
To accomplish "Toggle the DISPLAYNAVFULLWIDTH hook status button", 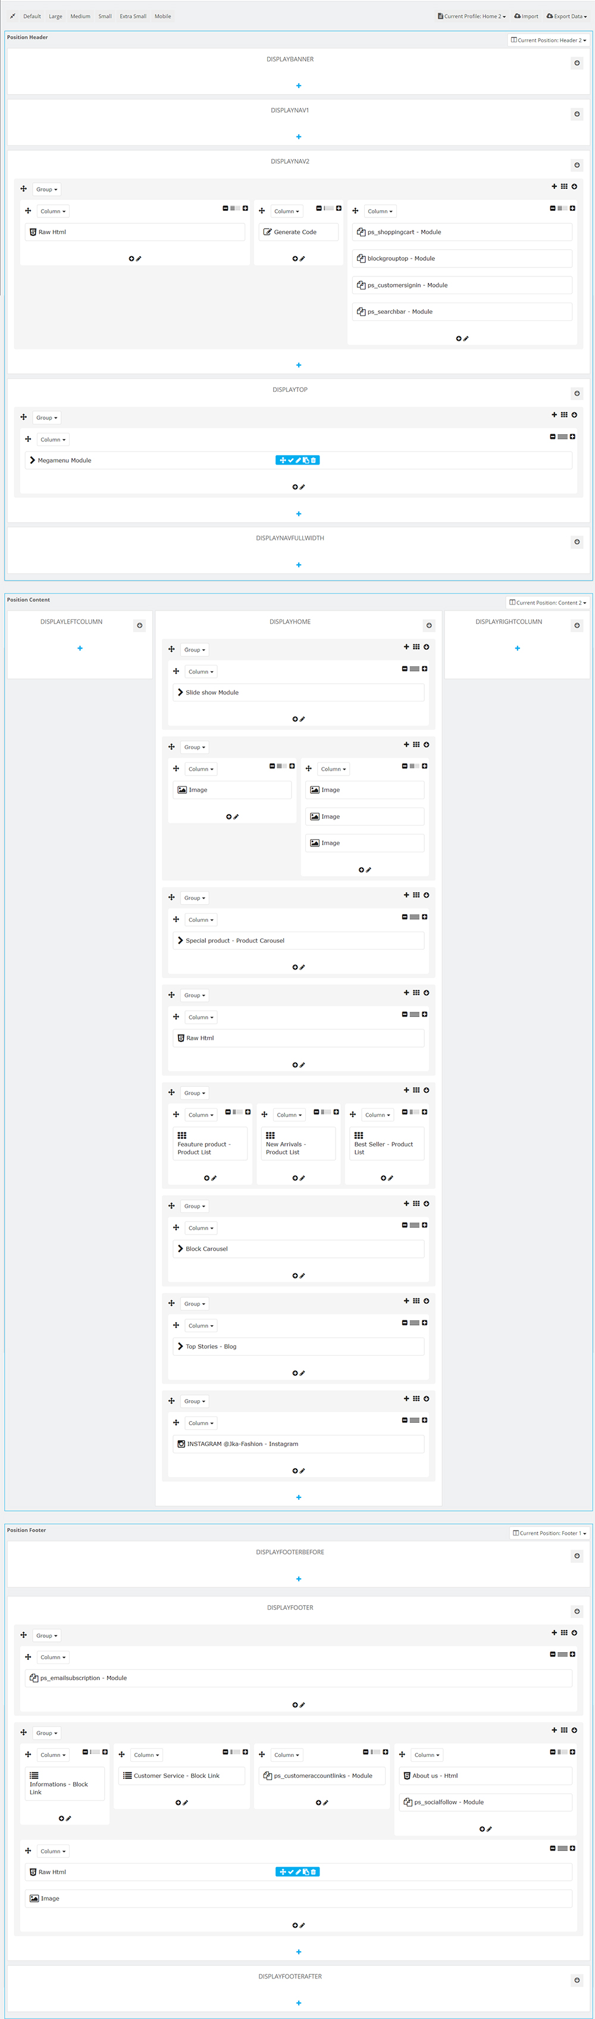I will [x=577, y=541].
